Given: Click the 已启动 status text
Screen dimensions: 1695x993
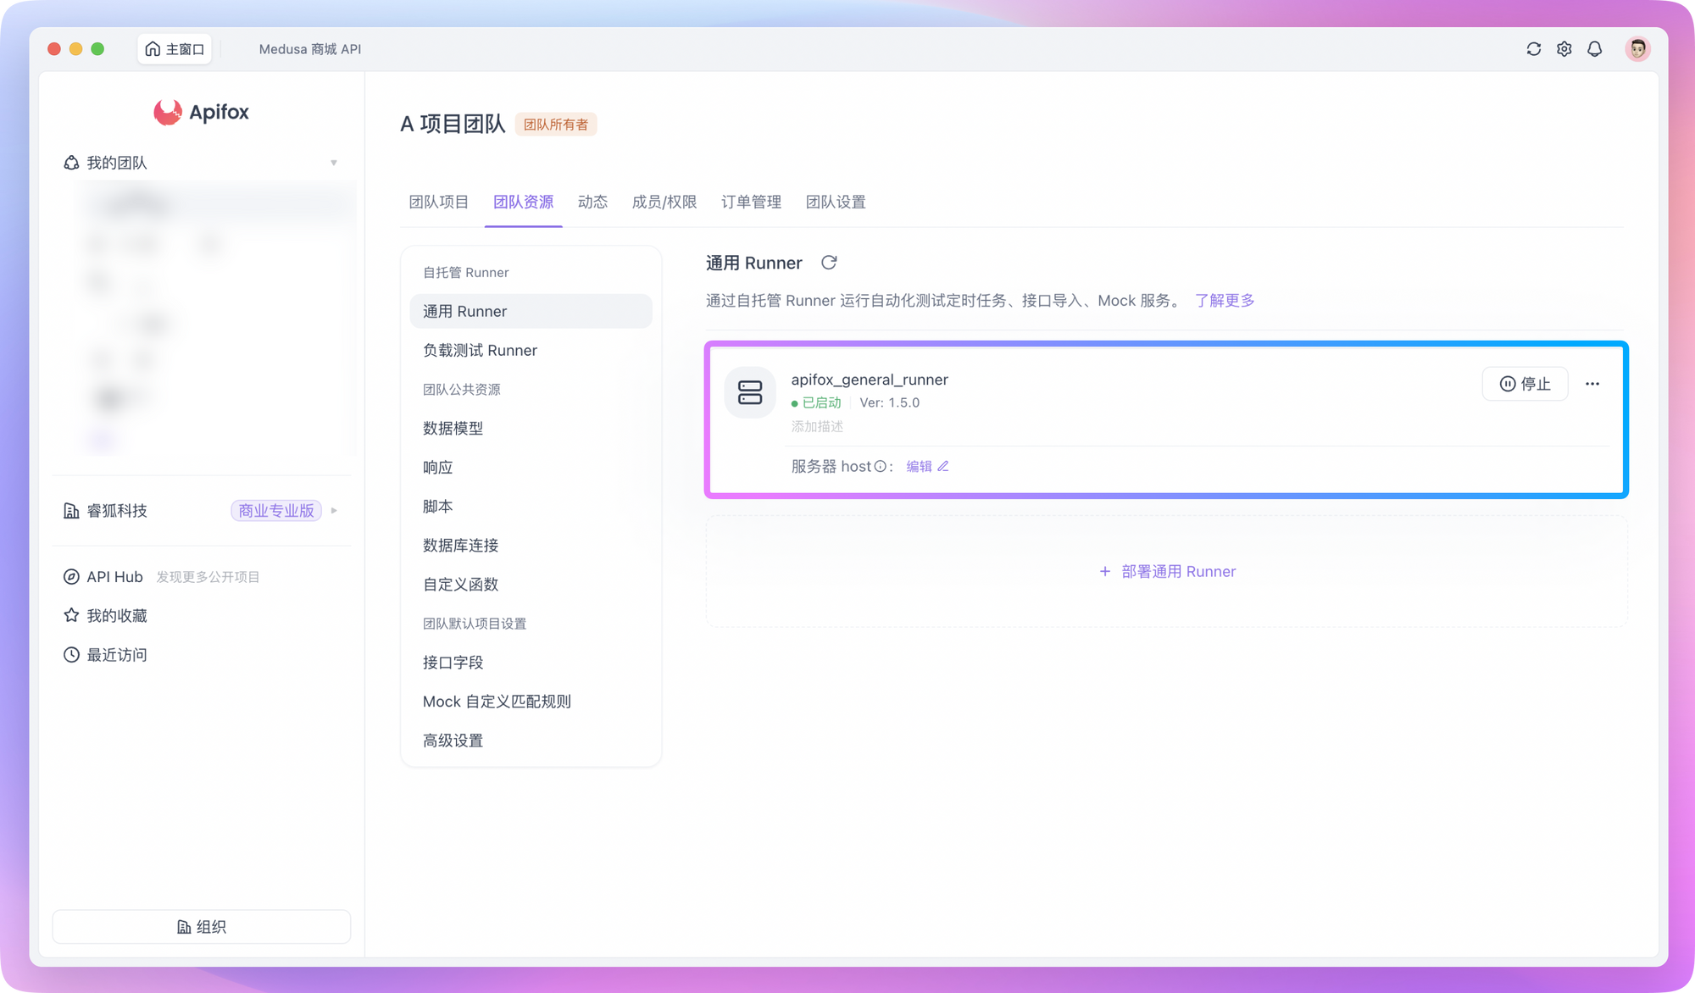Looking at the screenshot, I should 821,402.
